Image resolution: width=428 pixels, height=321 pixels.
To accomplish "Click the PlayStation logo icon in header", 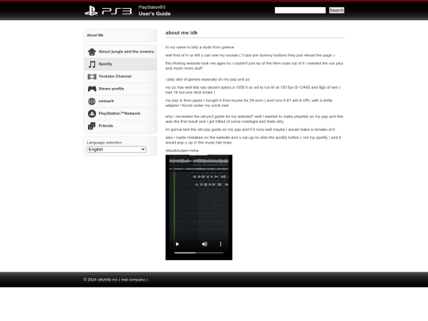I will (x=91, y=11).
